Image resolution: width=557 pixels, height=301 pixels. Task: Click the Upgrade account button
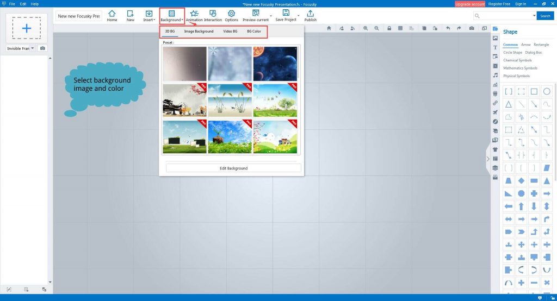469,4
